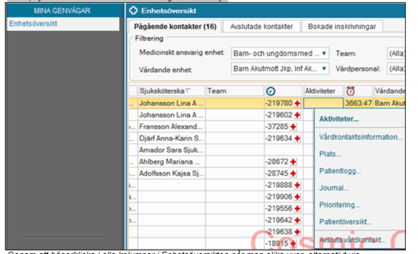Screen dimensions: 418x254
Task: Switch to Bokade inskrivningar tab
Action: (x=338, y=26)
